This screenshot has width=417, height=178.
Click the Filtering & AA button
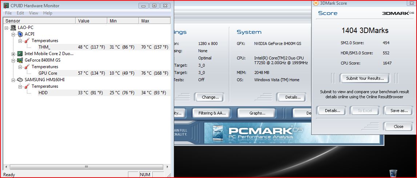212,113
